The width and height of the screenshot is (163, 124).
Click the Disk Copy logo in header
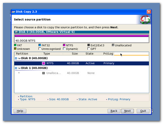coord(145,20)
